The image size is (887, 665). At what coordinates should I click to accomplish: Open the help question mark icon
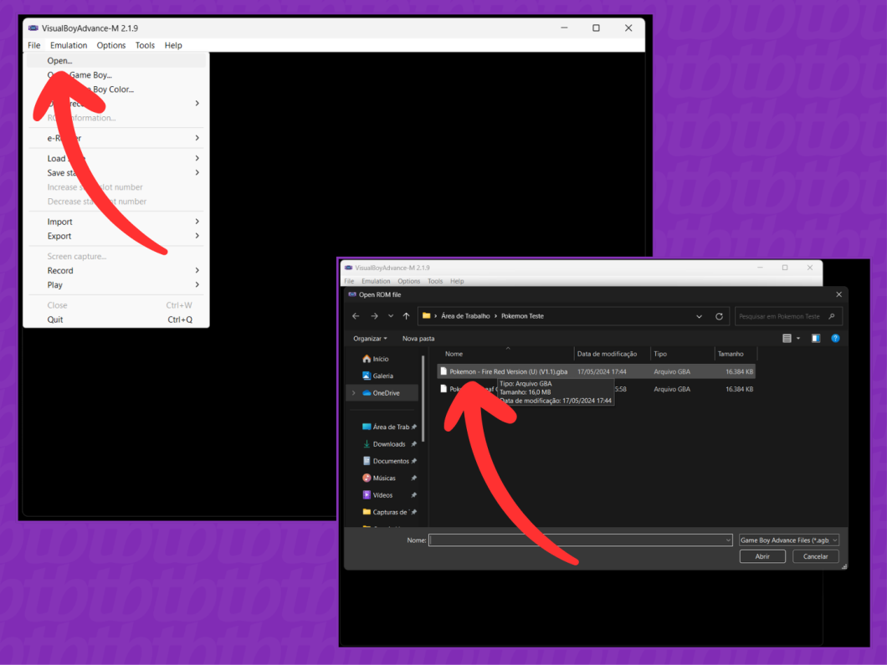click(x=835, y=338)
